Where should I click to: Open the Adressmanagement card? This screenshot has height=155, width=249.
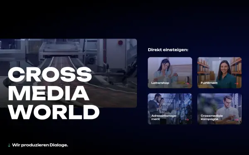tap(170, 109)
